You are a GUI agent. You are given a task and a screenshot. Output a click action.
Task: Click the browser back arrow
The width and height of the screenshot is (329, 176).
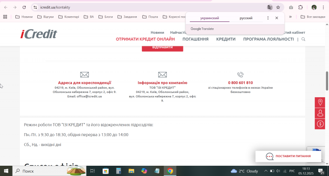coord(6,7)
